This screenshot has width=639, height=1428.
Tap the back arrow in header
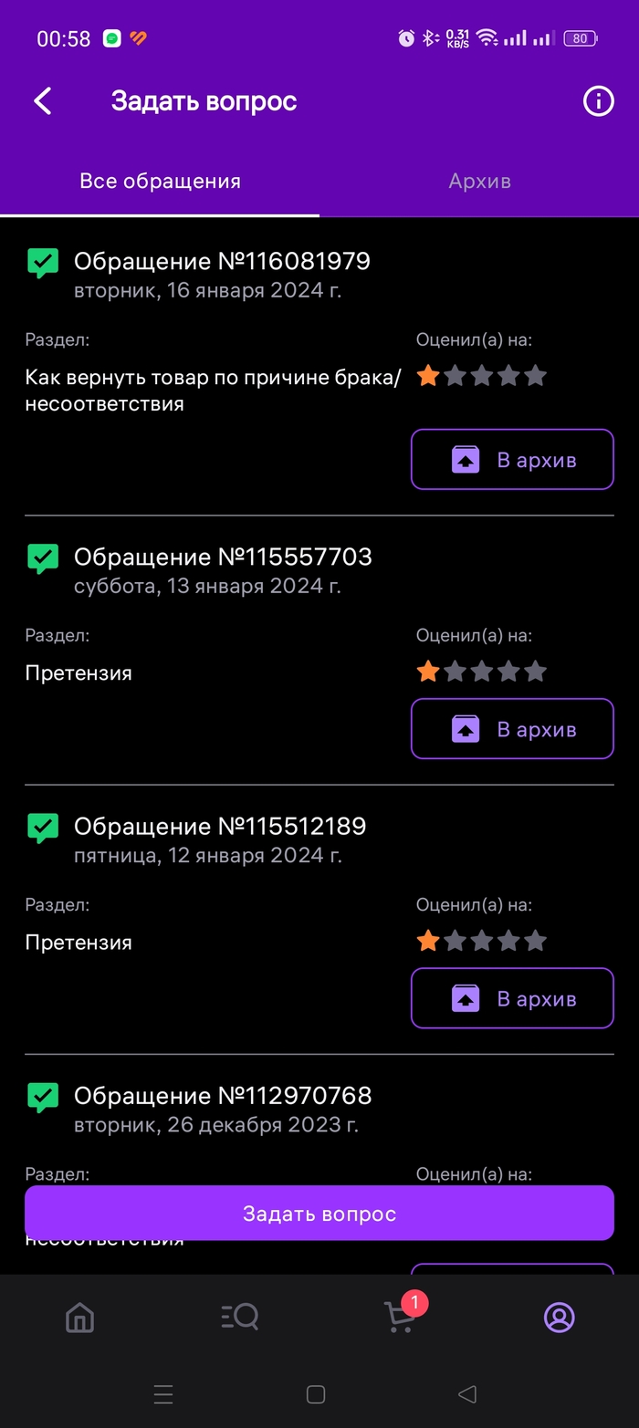click(x=43, y=101)
